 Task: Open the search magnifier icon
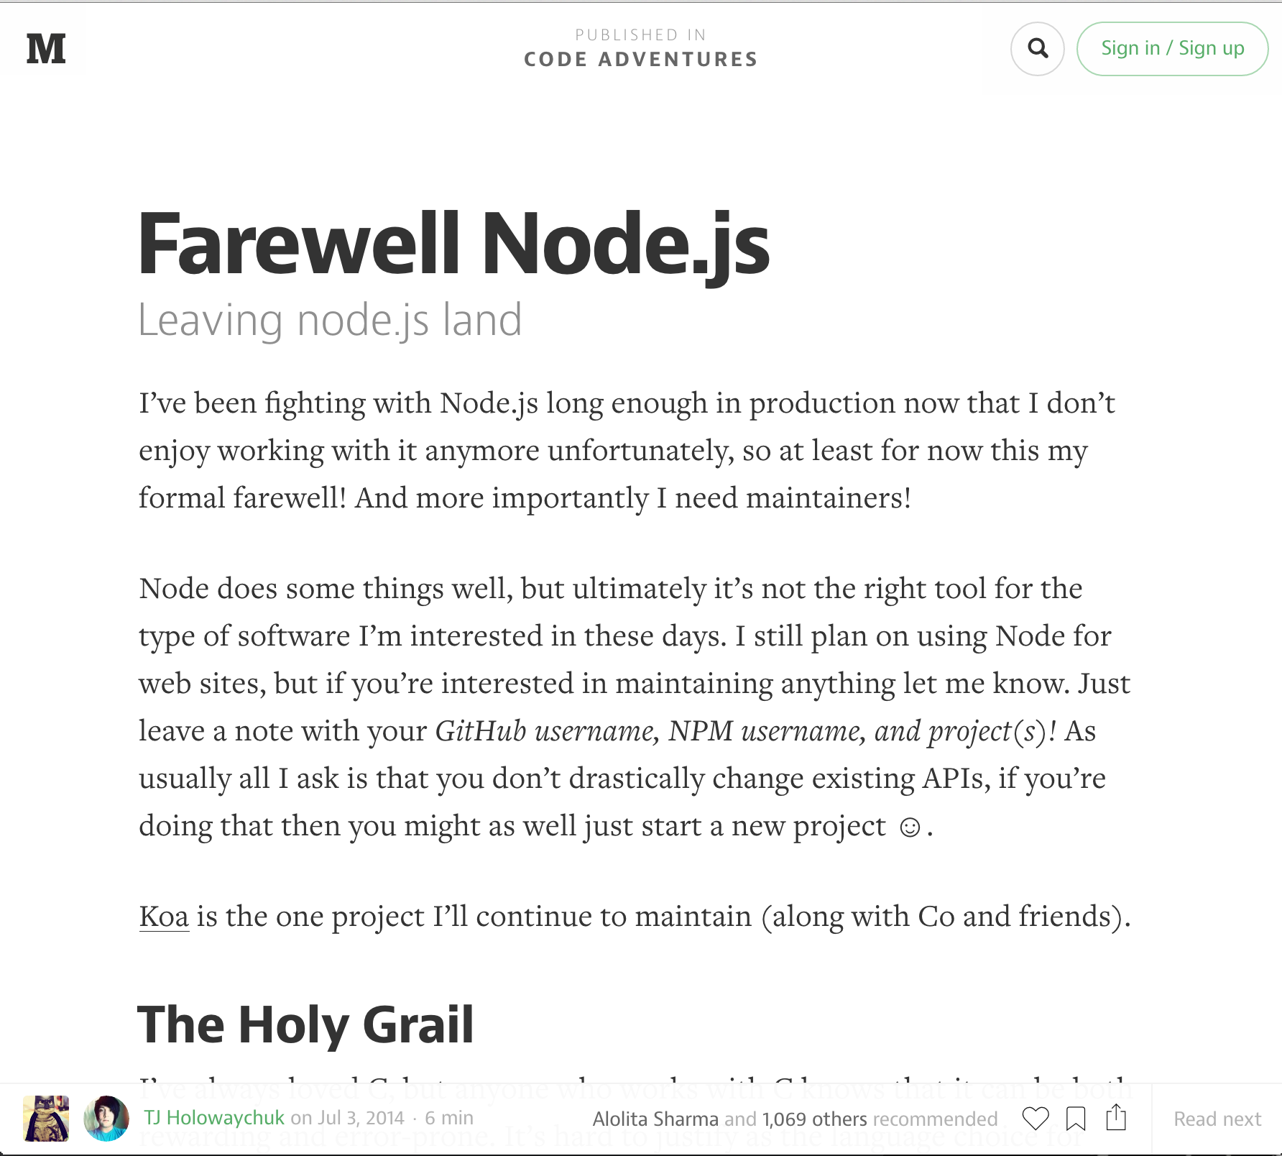1037,48
